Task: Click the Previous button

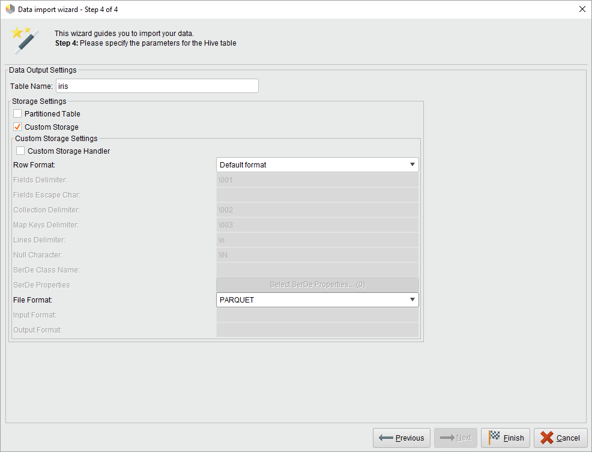Action: tap(401, 438)
